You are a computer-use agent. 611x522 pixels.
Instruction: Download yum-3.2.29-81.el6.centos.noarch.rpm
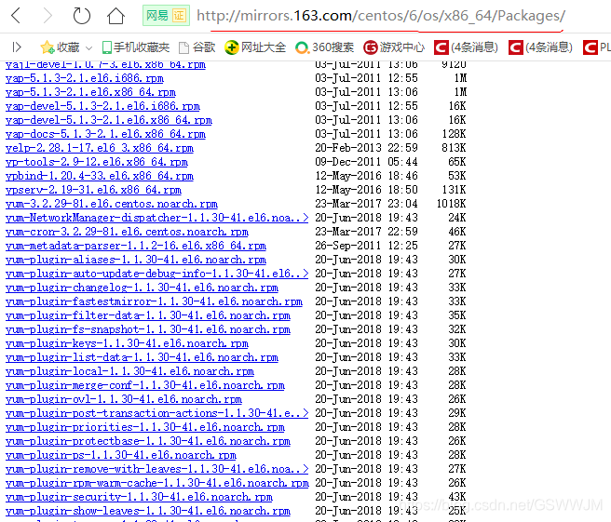tap(112, 204)
